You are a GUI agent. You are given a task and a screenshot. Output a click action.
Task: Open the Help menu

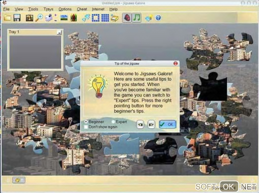[x=114, y=9]
